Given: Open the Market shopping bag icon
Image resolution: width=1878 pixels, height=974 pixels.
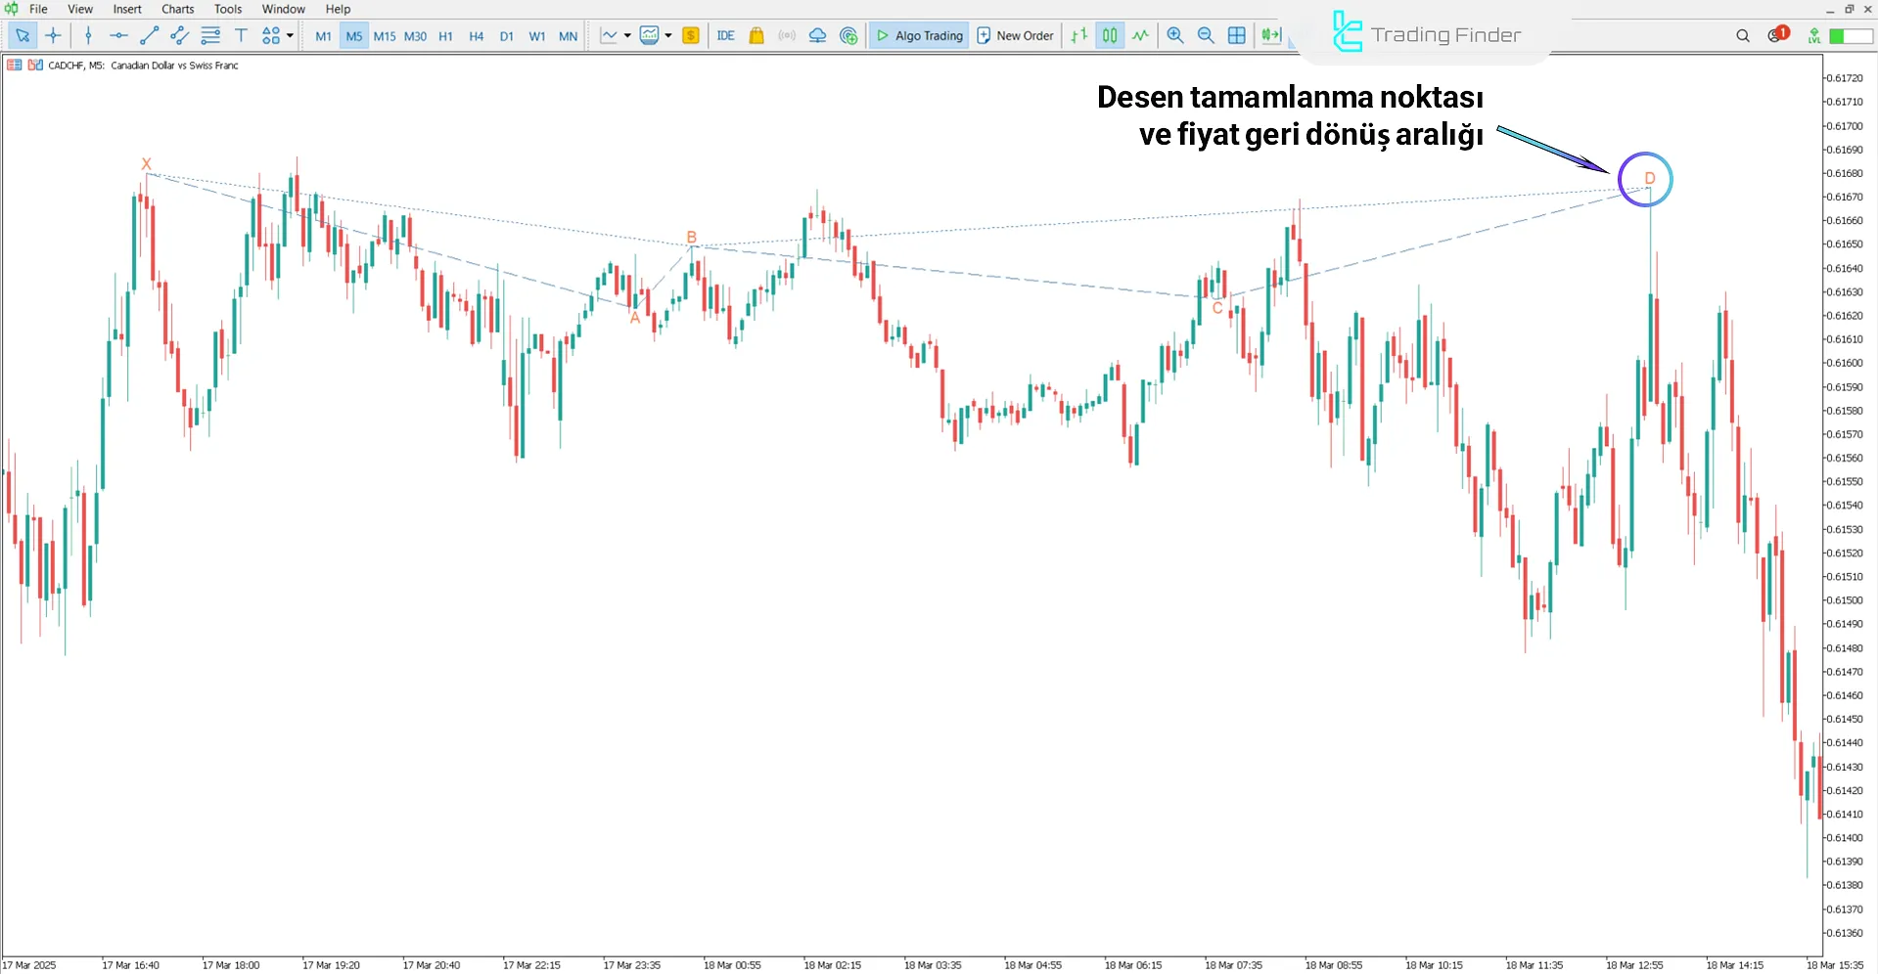Looking at the screenshot, I should (756, 36).
